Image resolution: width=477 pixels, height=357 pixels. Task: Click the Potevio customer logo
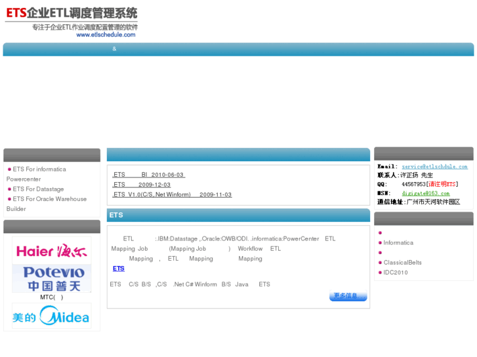(51, 278)
